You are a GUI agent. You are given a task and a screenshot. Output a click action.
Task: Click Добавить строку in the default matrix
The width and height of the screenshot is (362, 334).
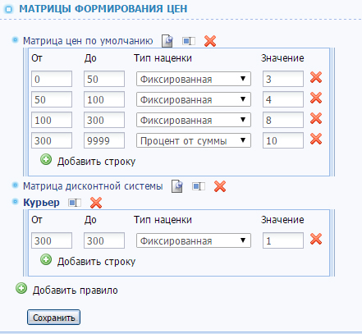point(88,161)
